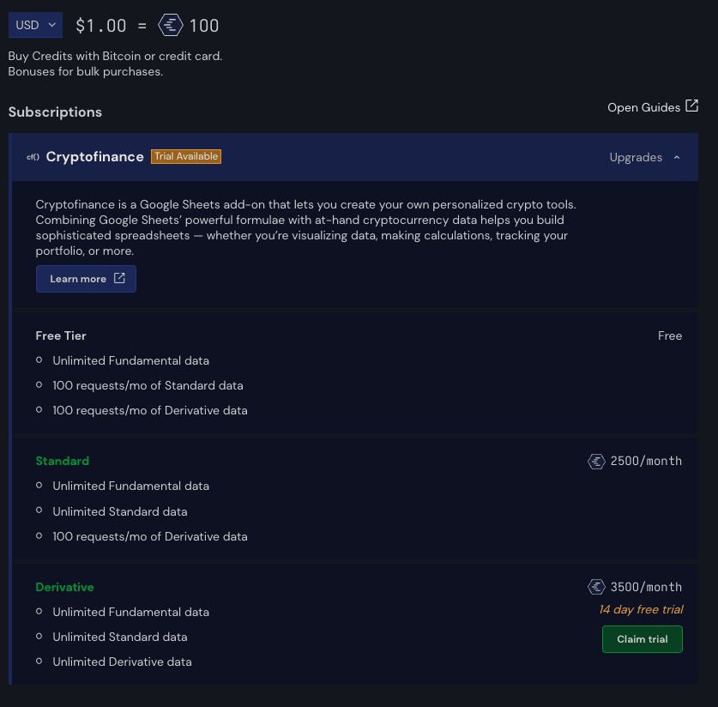The height and width of the screenshot is (707, 718).
Task: Select the Standard plan title
Action: pos(63,461)
